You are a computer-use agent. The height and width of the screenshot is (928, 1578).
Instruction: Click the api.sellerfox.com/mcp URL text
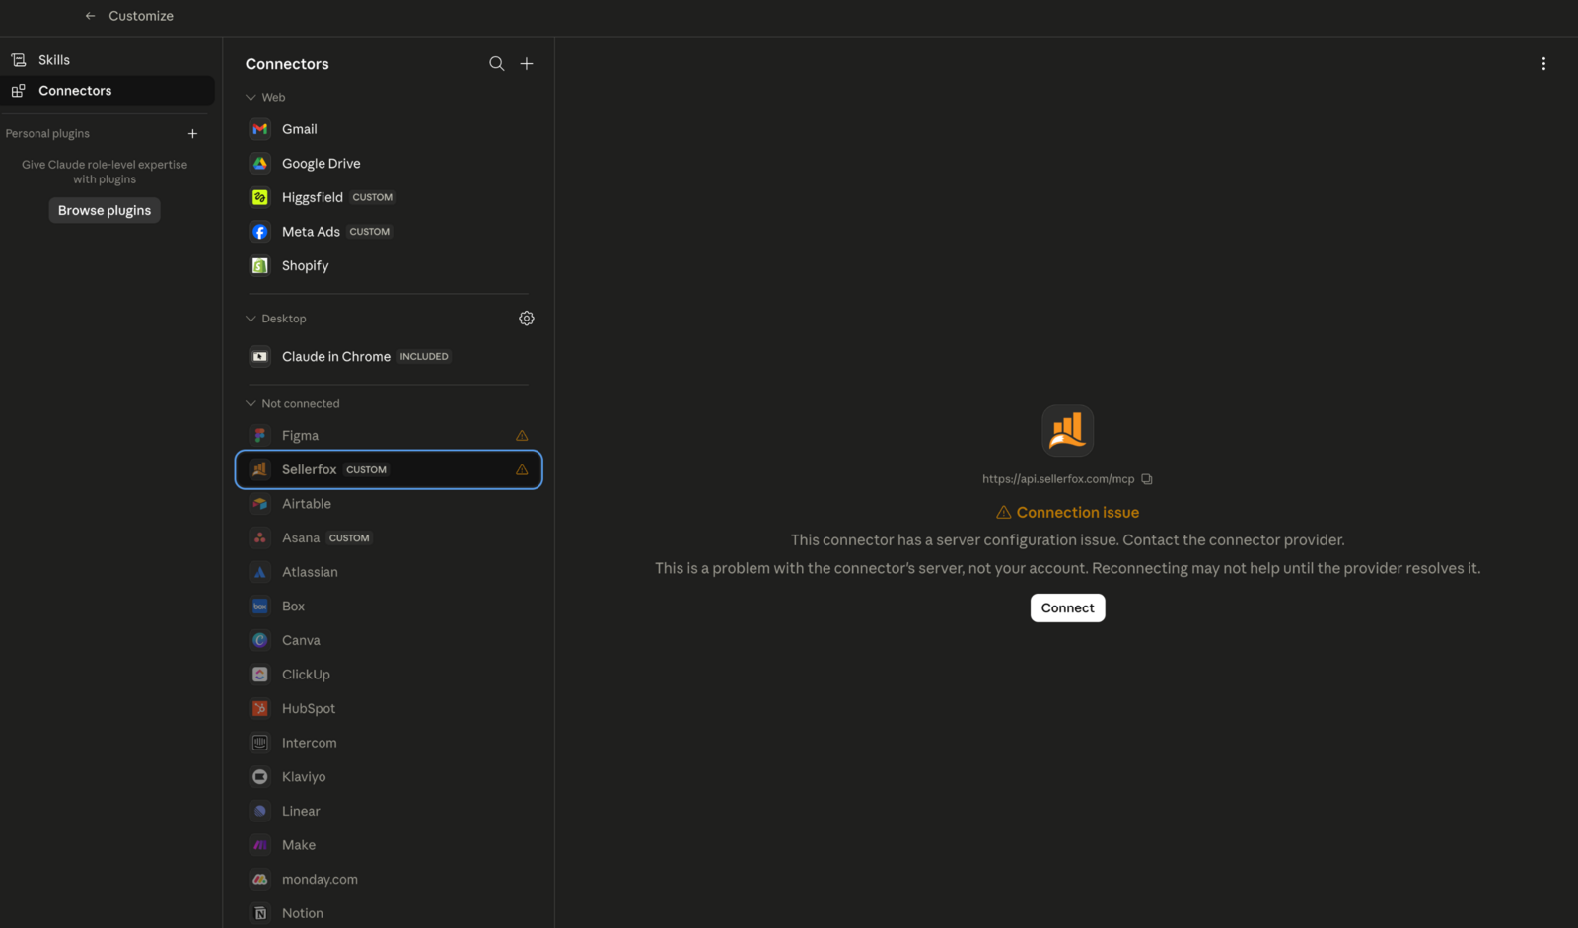(x=1058, y=479)
